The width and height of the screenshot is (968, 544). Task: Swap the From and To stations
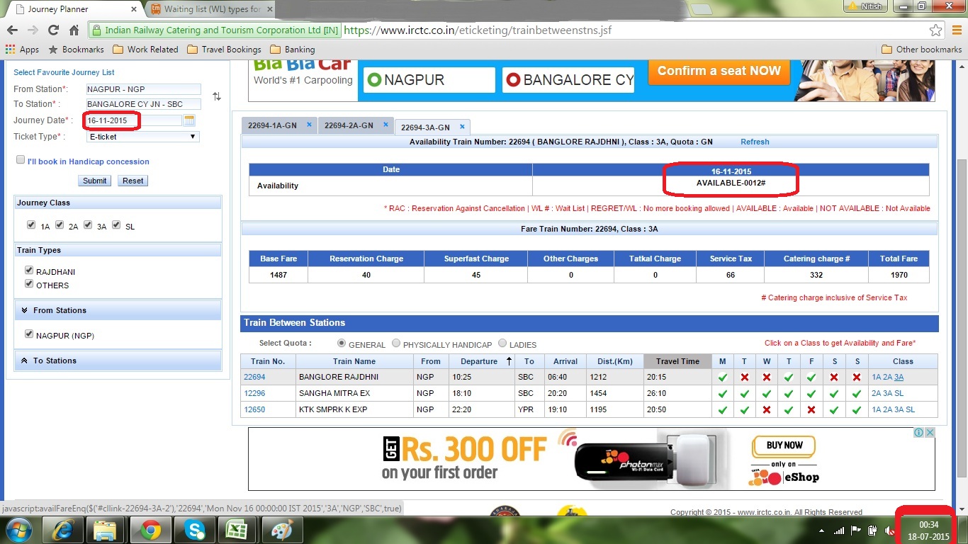217,96
